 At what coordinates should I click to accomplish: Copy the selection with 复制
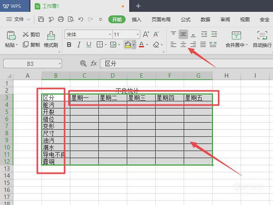tap(31, 45)
